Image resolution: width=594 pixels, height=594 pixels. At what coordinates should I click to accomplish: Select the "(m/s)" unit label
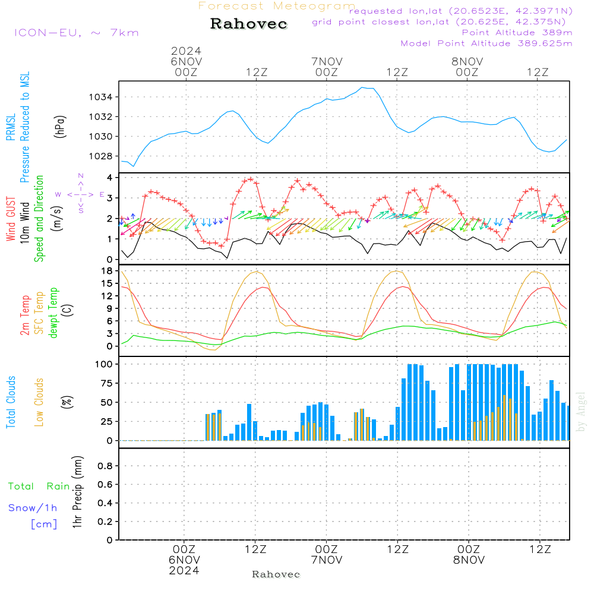tap(57, 219)
